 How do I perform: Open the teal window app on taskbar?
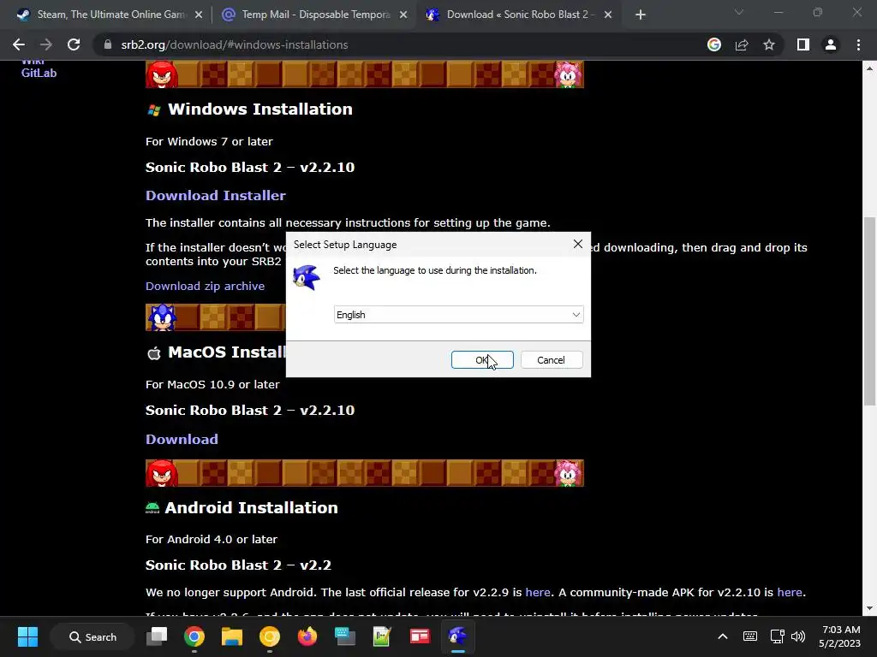pyautogui.click(x=344, y=636)
